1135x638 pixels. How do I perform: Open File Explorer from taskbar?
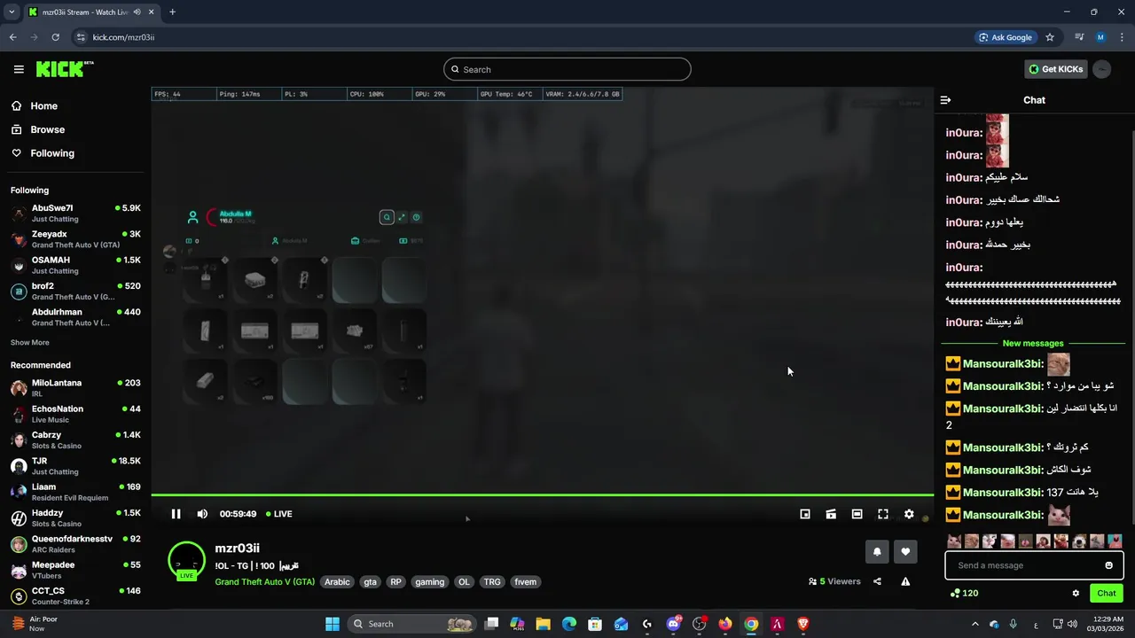(x=544, y=624)
